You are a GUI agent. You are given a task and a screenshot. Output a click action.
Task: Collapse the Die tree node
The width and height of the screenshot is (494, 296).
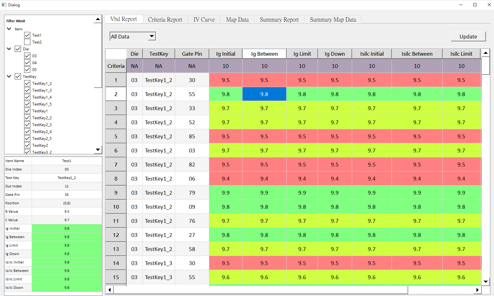[x=9, y=49]
